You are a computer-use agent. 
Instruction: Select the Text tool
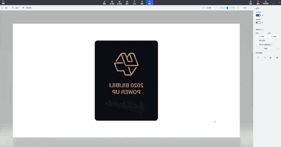(x=135, y=2)
